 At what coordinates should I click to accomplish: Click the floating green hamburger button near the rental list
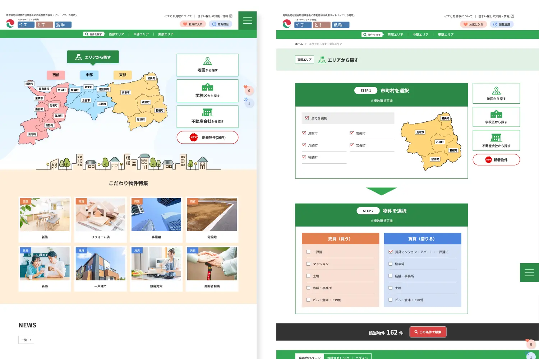[529, 272]
